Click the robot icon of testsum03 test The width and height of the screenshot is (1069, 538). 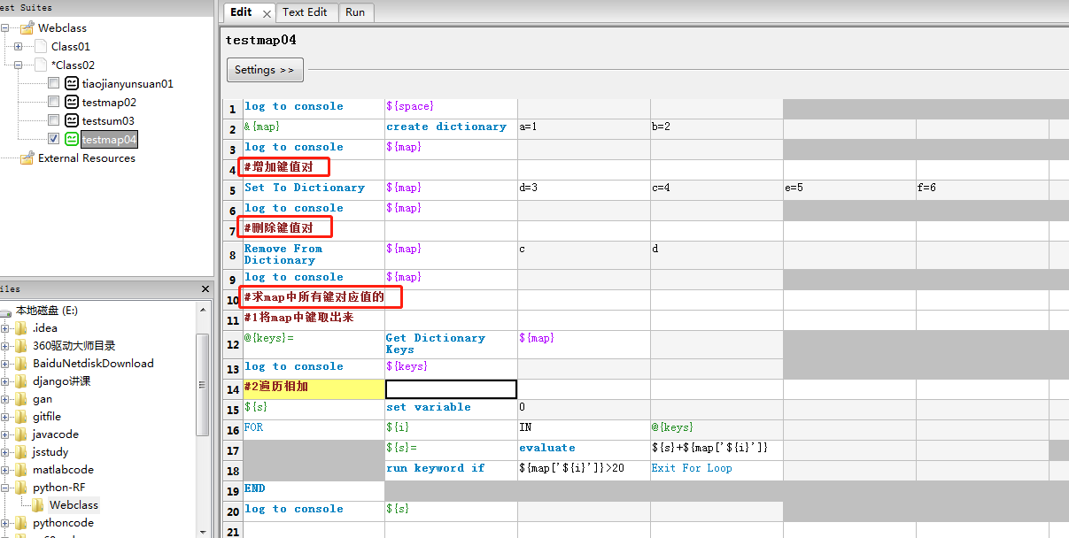click(72, 120)
